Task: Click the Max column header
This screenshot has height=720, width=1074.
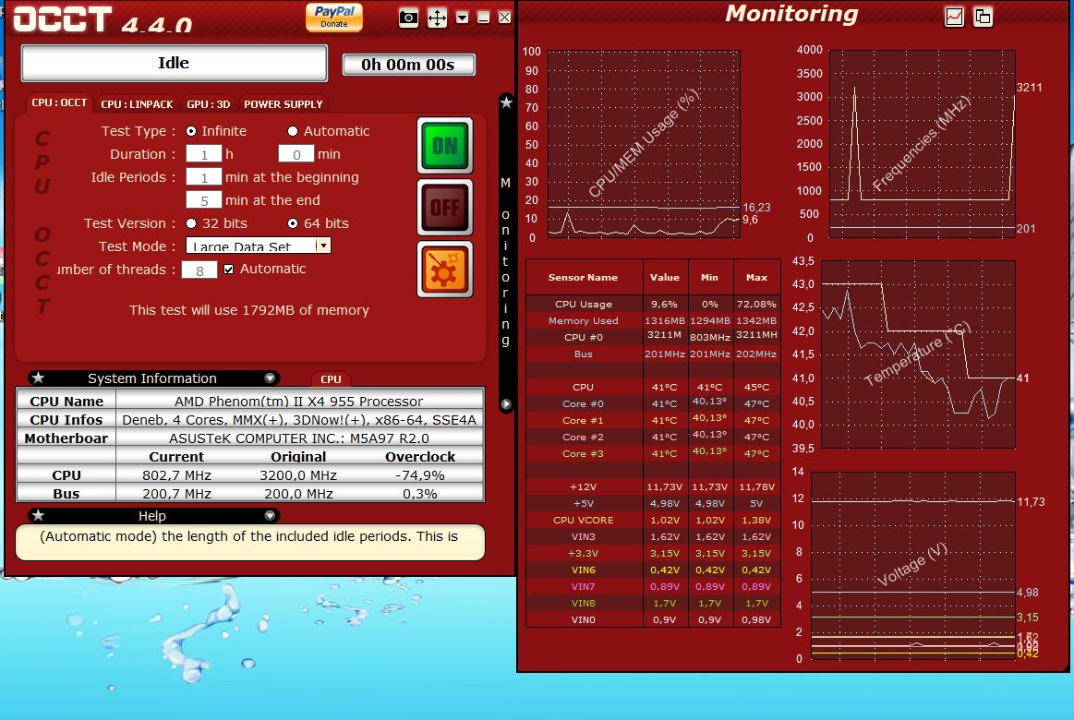Action: tap(757, 277)
